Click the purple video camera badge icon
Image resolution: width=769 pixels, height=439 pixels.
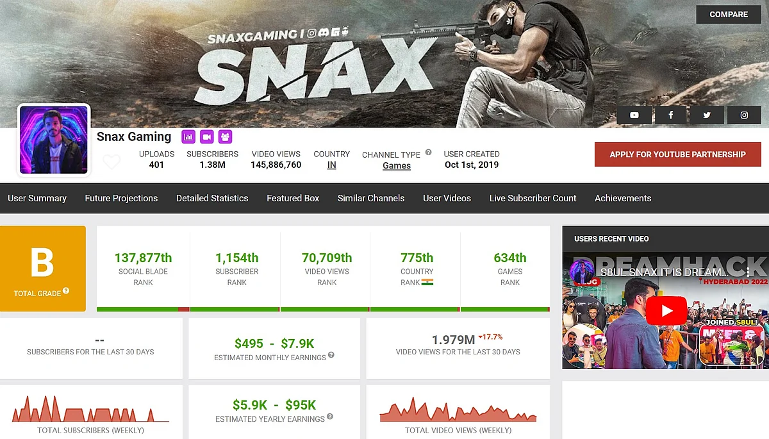coord(206,137)
